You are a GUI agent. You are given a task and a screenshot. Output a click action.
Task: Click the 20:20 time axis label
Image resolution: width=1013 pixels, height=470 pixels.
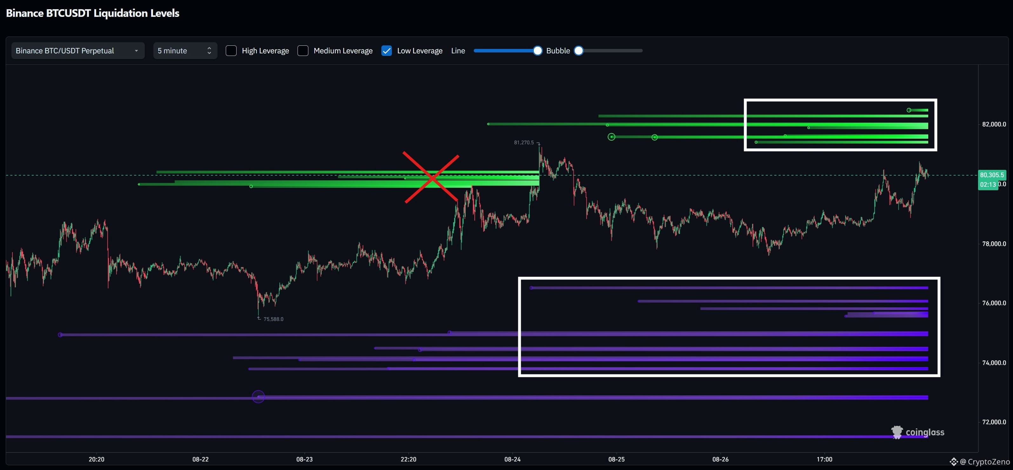[x=96, y=460]
